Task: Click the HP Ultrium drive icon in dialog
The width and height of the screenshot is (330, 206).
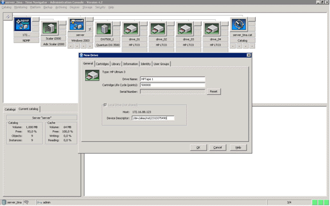Action: coord(92,75)
